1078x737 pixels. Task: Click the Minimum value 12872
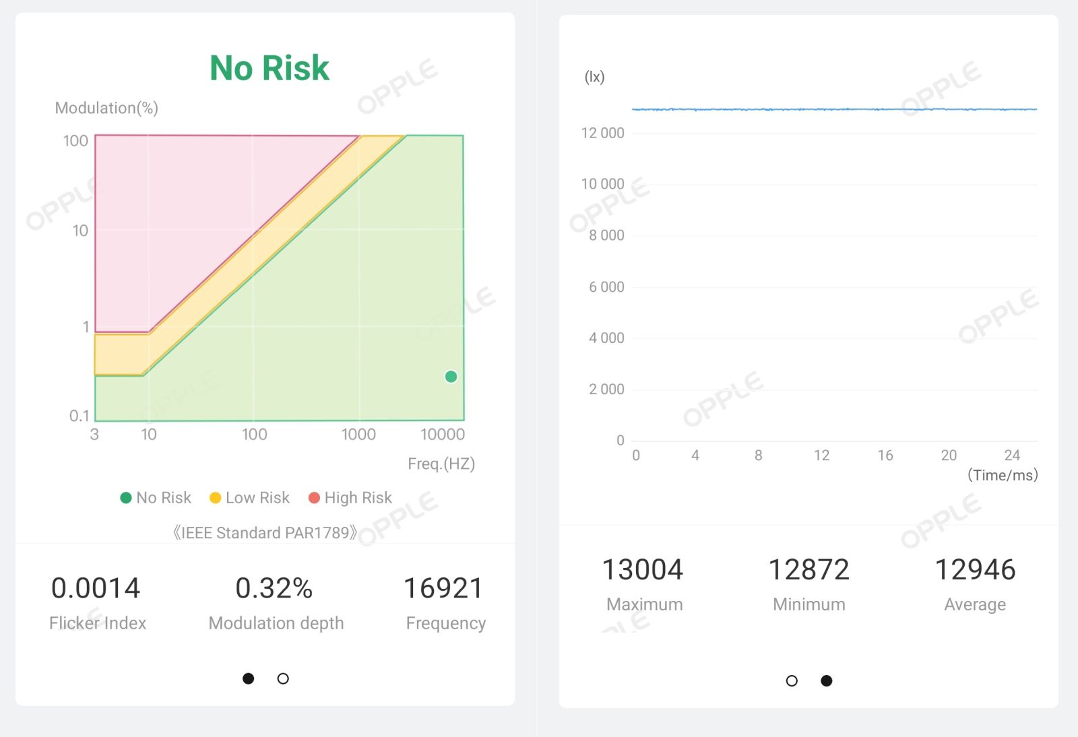point(808,570)
